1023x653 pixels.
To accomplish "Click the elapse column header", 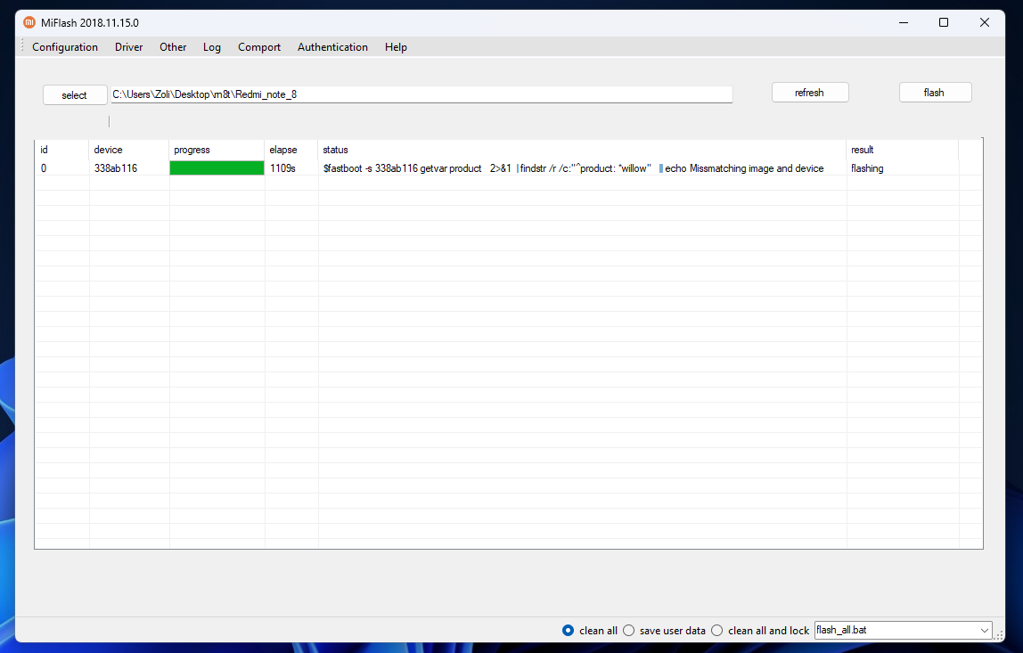I will pyautogui.click(x=291, y=150).
